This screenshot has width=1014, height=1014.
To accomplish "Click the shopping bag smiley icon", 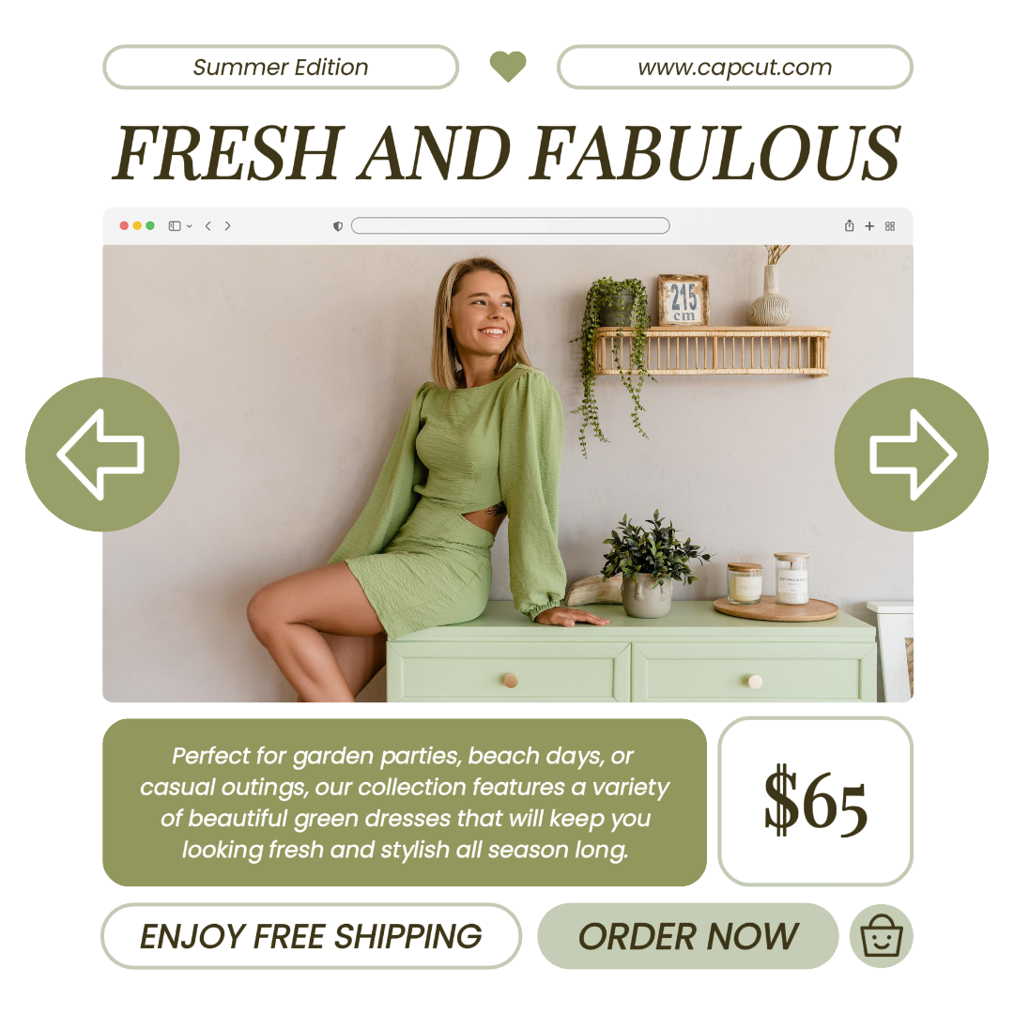I will point(881,936).
